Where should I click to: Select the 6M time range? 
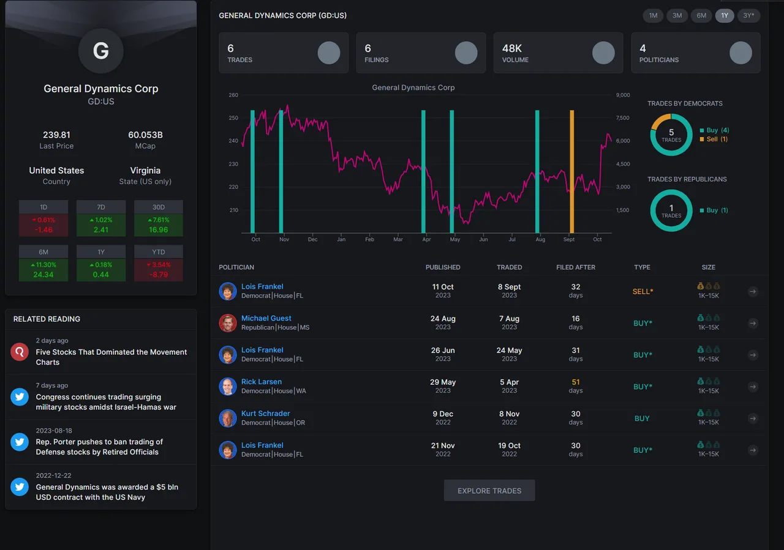701,16
